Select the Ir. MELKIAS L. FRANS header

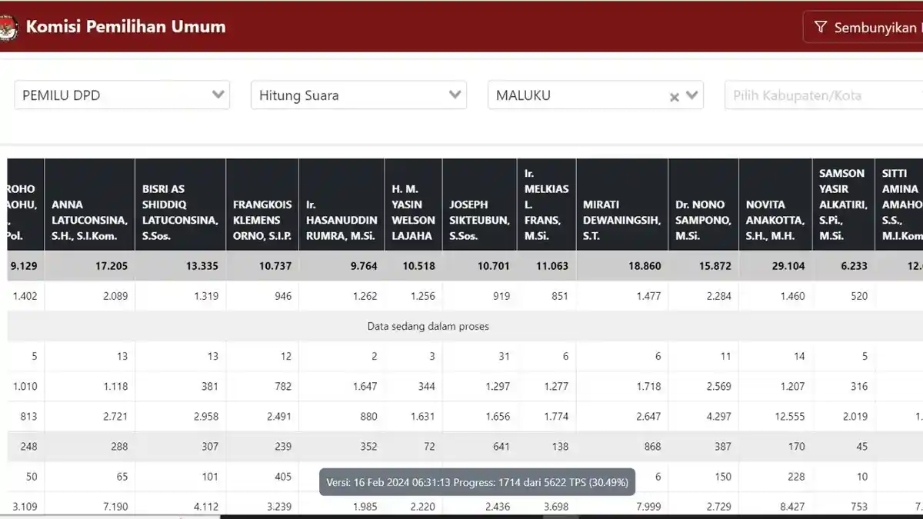pos(546,205)
